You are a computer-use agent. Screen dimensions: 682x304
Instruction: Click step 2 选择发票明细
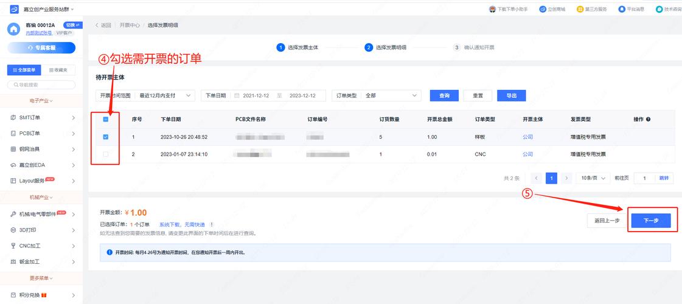[386, 47]
